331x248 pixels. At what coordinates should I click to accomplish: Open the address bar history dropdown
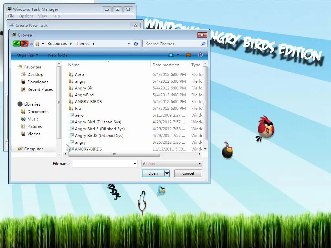[x=129, y=44]
